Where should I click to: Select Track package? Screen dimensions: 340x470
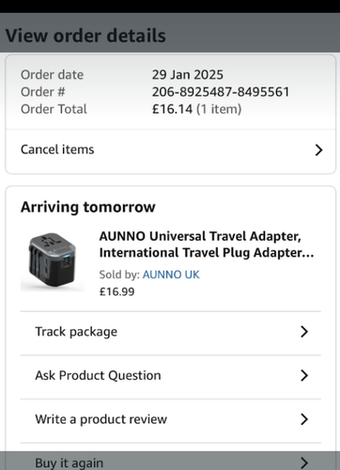pos(171,334)
